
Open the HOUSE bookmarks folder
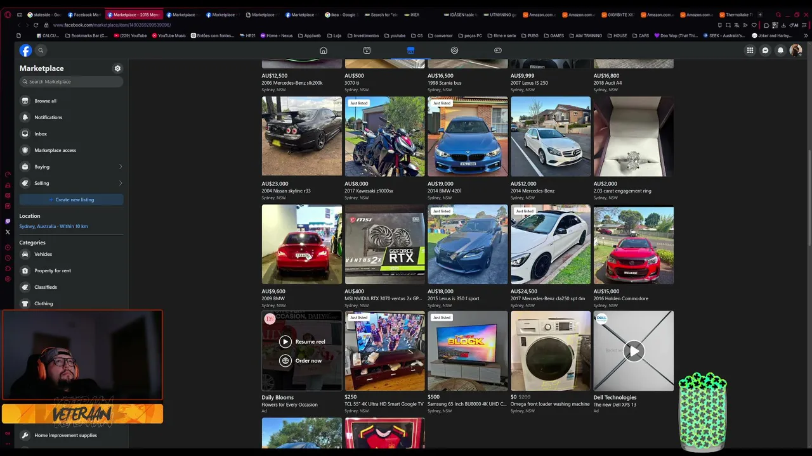click(x=617, y=35)
